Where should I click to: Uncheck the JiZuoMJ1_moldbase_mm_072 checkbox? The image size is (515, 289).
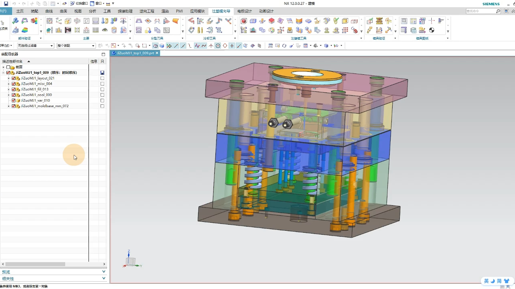(x=13, y=106)
